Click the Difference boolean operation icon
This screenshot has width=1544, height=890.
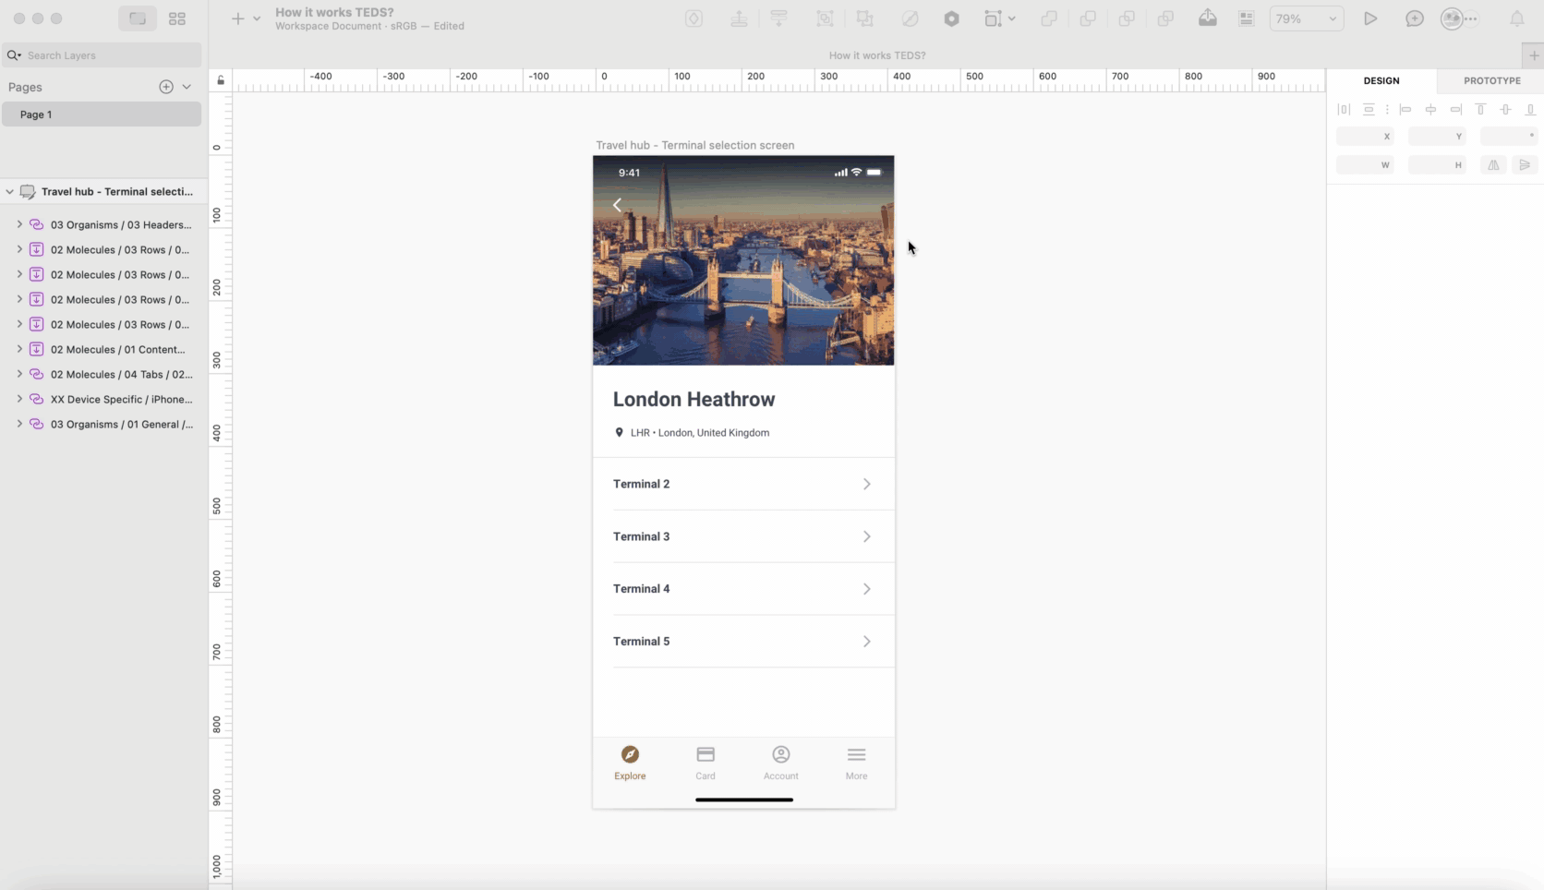[x=1165, y=18]
